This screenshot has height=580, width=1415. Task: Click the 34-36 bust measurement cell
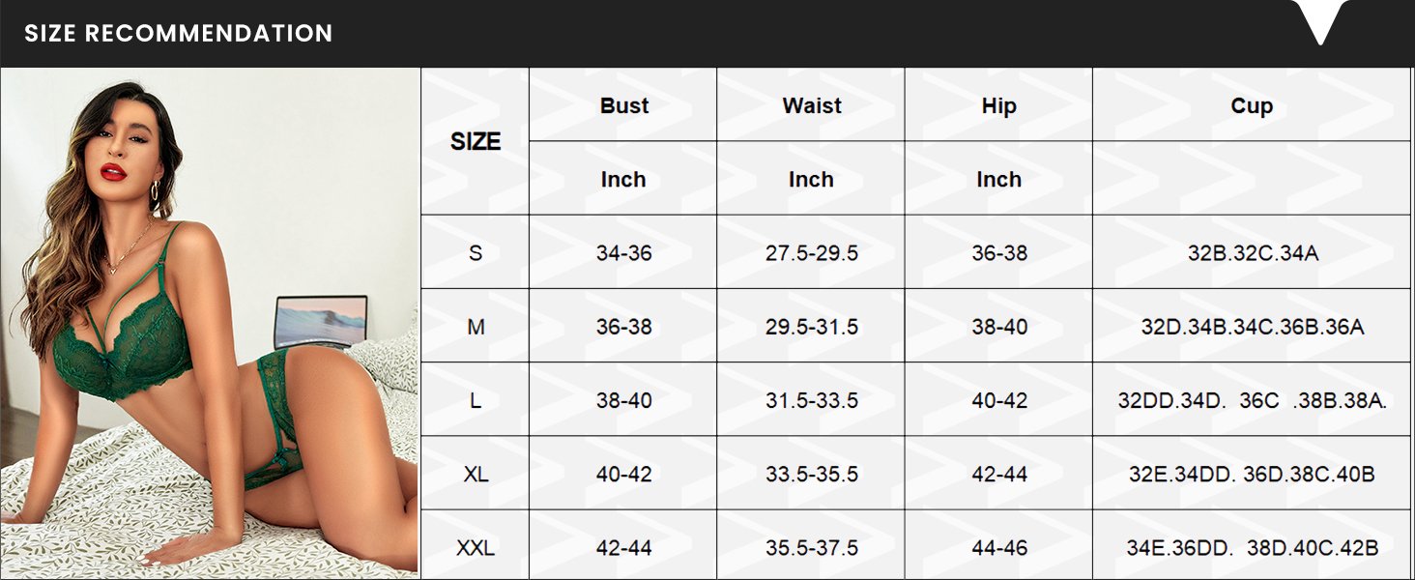pyautogui.click(x=623, y=253)
